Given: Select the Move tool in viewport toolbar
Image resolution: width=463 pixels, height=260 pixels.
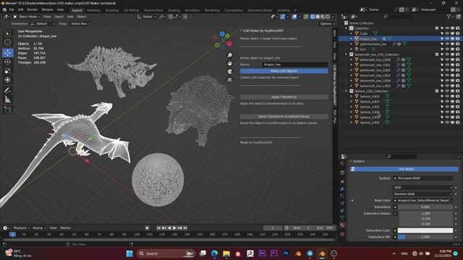Looking at the screenshot, I should (x=8, y=53).
